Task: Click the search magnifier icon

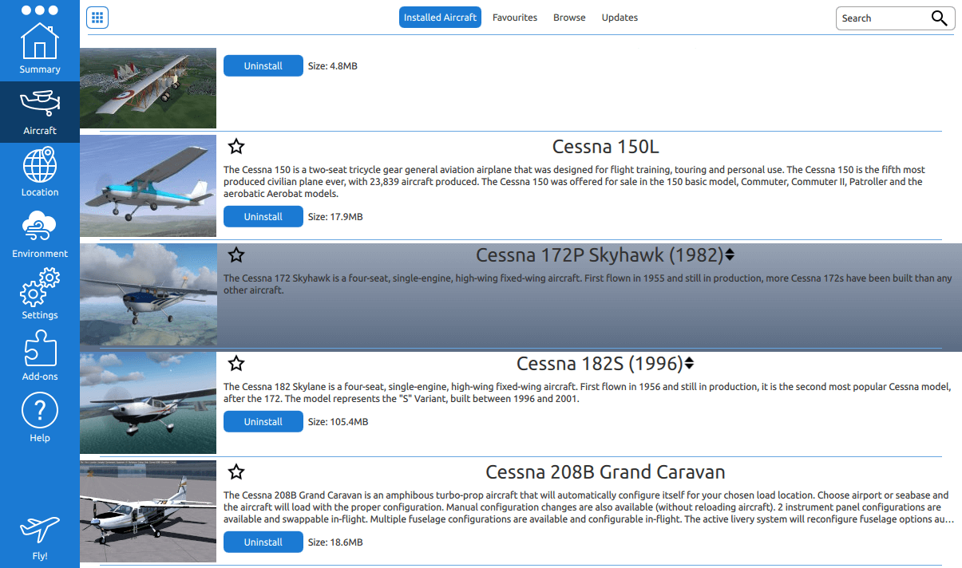Action: [940, 18]
